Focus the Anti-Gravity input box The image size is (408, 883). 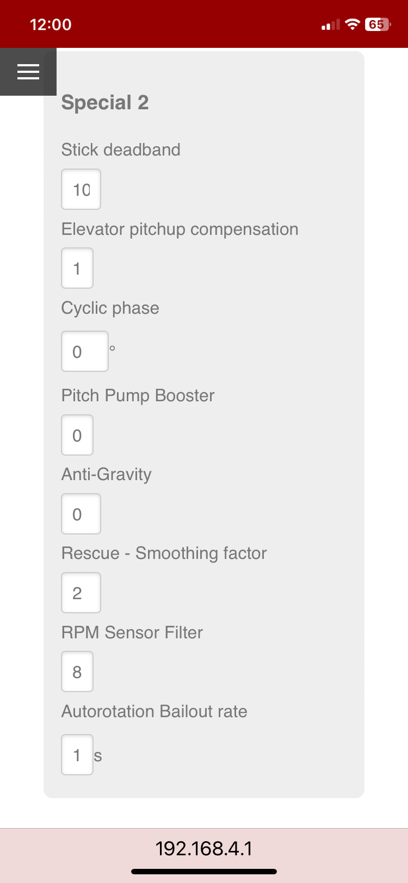pos(81,514)
